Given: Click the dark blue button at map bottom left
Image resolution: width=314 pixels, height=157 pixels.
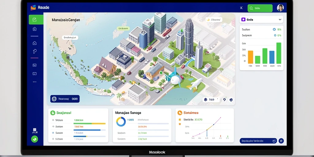Looking at the screenshot, I should point(65,99).
